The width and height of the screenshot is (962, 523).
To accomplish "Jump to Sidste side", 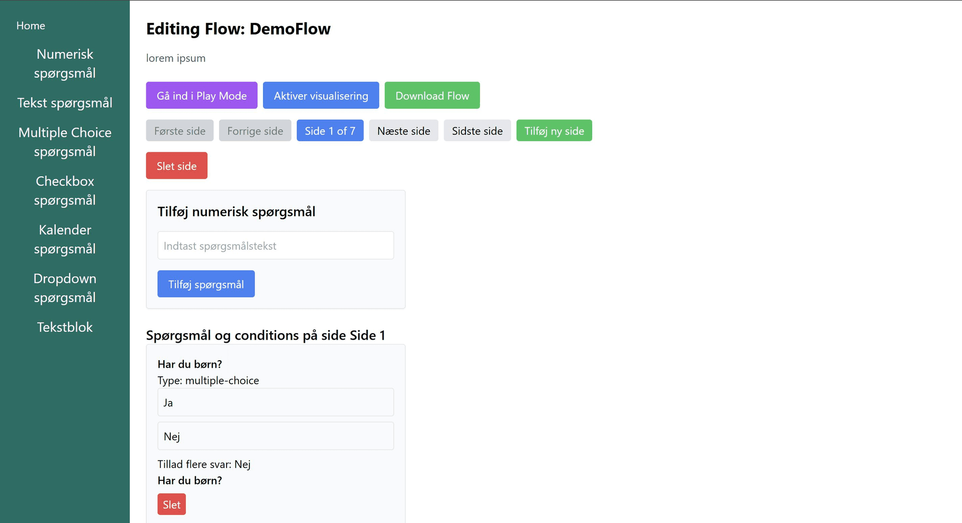I will coord(477,130).
